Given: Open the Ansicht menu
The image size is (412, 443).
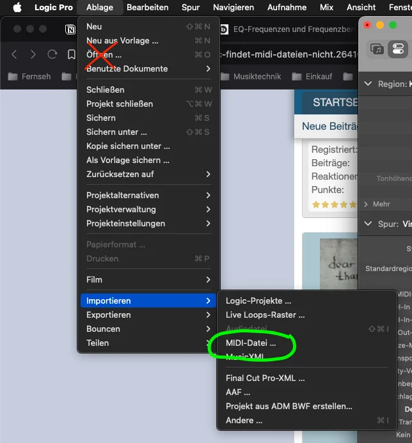Looking at the screenshot, I should [361, 7].
